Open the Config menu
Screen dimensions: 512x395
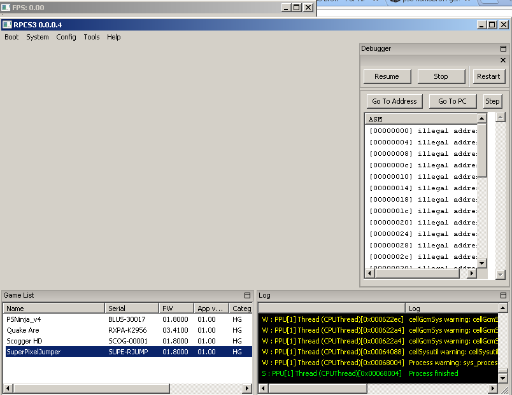pos(66,37)
